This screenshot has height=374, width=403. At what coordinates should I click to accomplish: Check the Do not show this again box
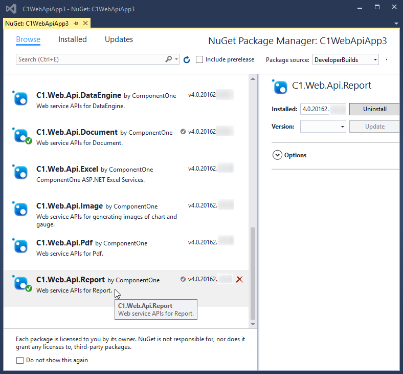pyautogui.click(x=20, y=360)
